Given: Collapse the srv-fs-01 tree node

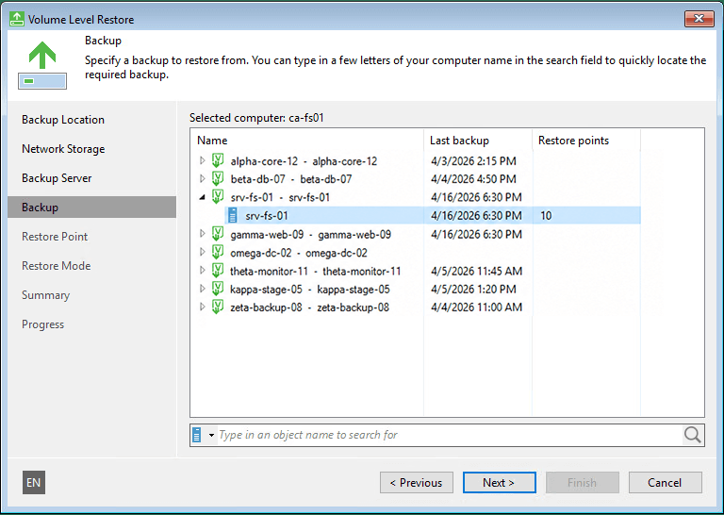Looking at the screenshot, I should [x=203, y=197].
